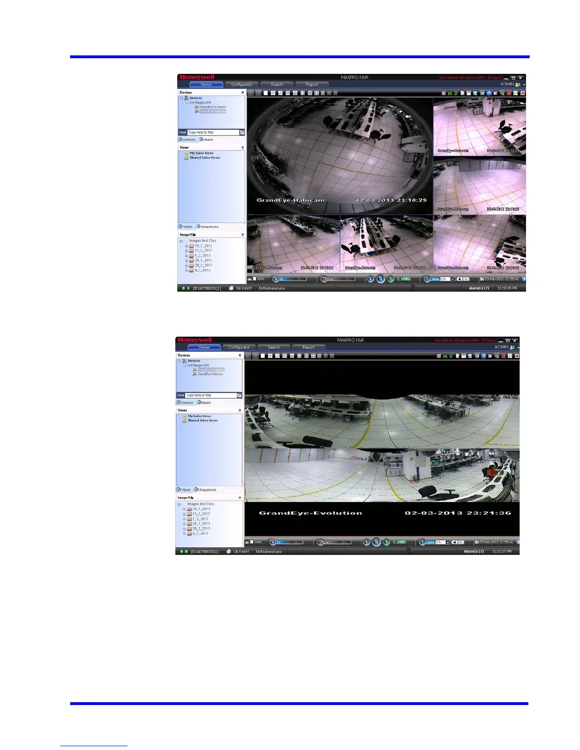Pin Devices panel in top screenshot
Screen dimensions: 580x750
tap(243, 92)
